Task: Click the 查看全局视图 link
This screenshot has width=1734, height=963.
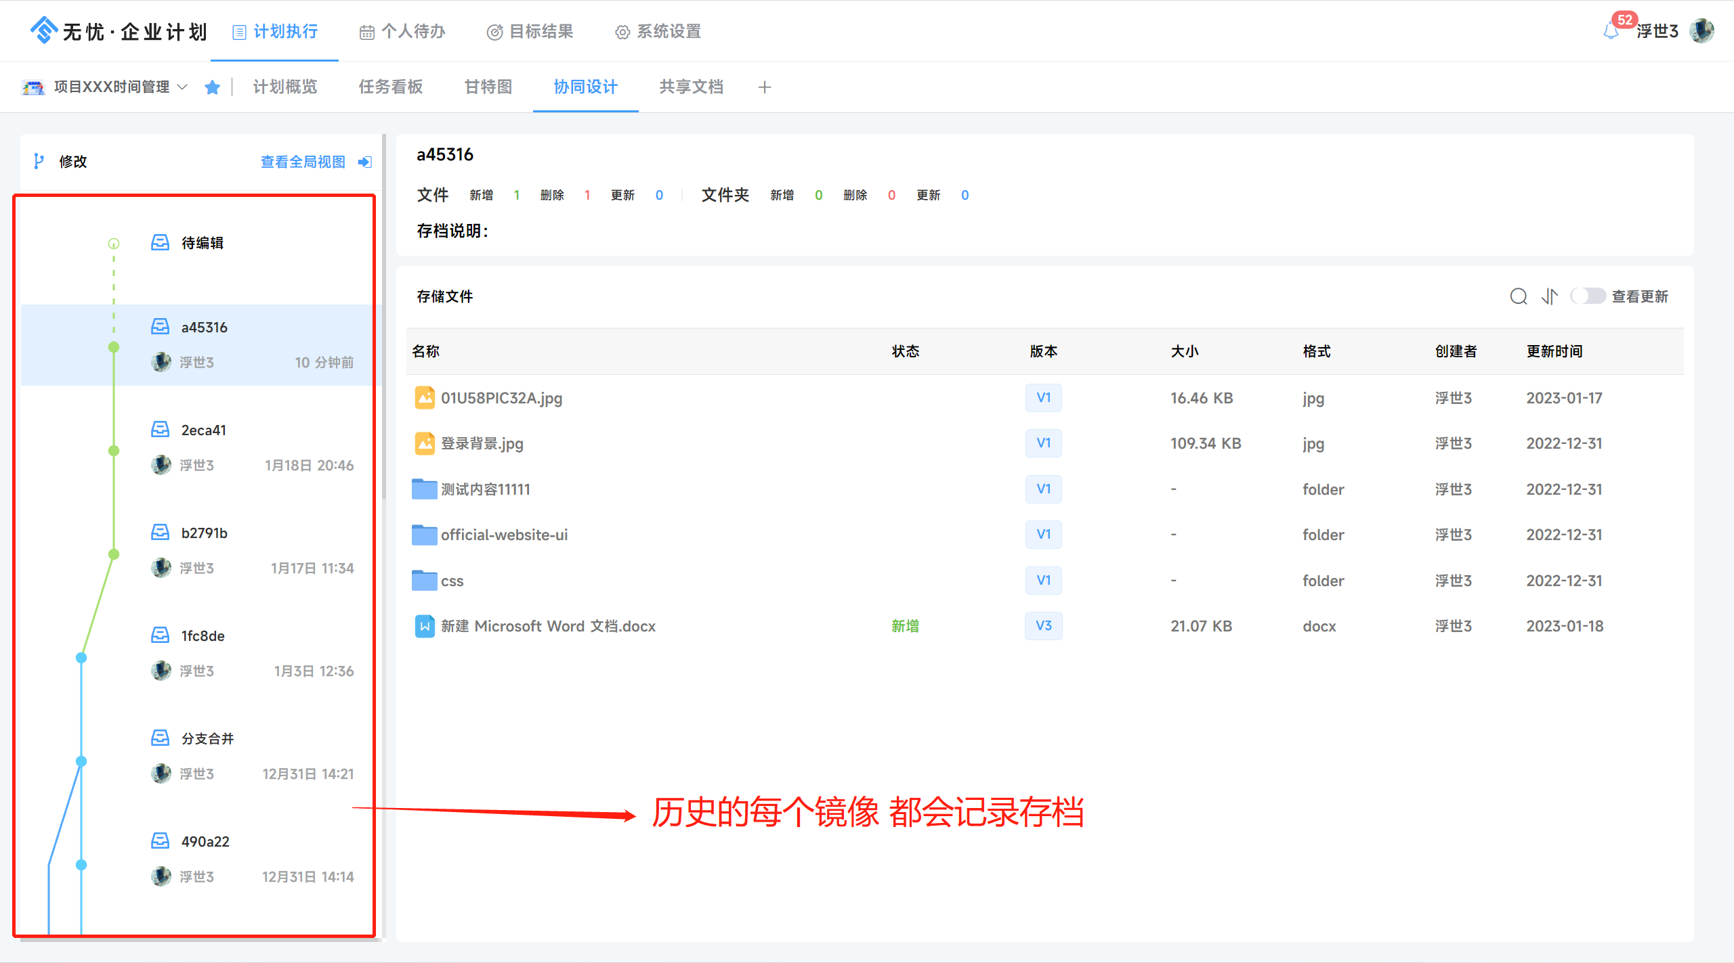Action: point(303,162)
